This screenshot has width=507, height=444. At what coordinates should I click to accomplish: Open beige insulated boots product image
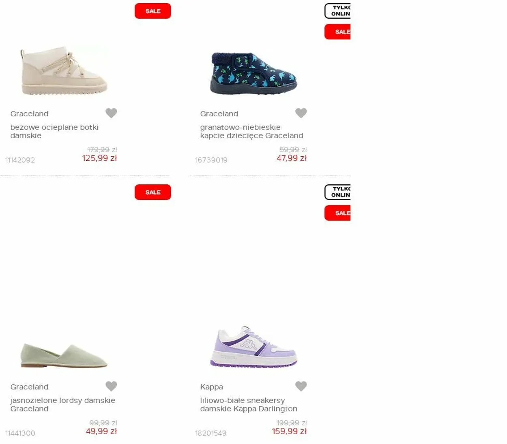(x=64, y=71)
